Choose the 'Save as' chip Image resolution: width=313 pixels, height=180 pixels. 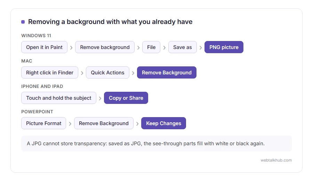coord(183,47)
